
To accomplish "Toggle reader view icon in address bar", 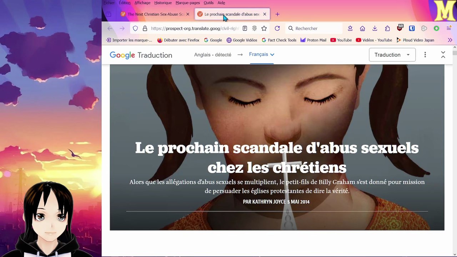I will [x=245, y=28].
